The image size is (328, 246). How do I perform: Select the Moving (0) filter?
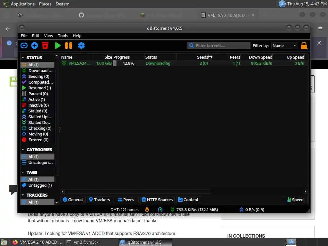tap(37, 134)
